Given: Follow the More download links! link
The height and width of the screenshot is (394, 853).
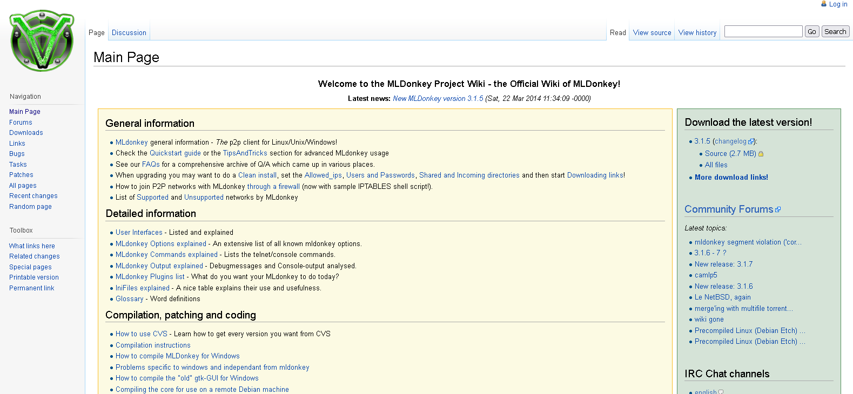Looking at the screenshot, I should 731,178.
